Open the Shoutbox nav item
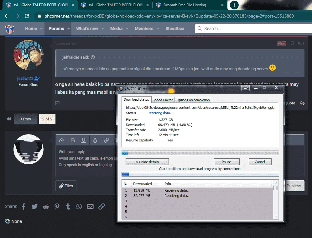This screenshot has width=312, height=238. pyautogui.click(x=175, y=29)
